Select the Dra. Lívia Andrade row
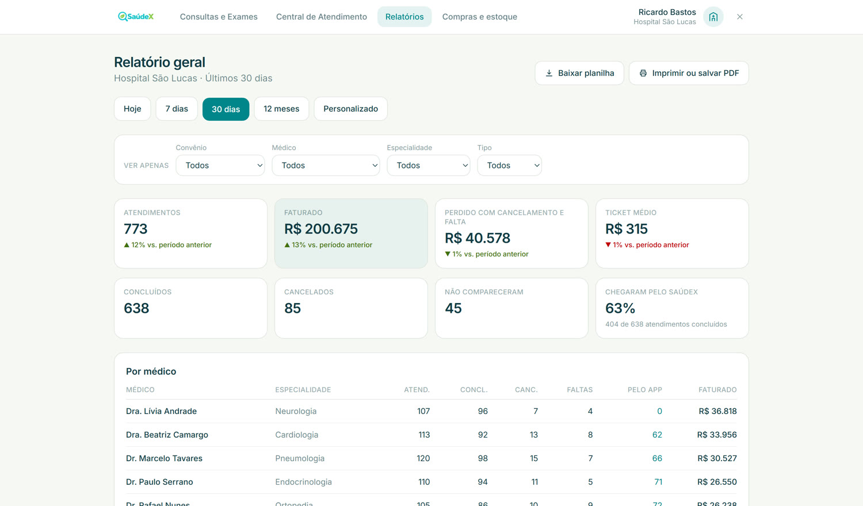Screen dimensions: 863x506 pyautogui.click(x=431, y=411)
